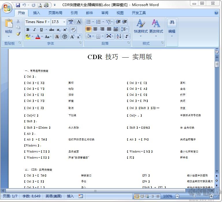
Task: Open shading fill color bucket
Action: 89,37
